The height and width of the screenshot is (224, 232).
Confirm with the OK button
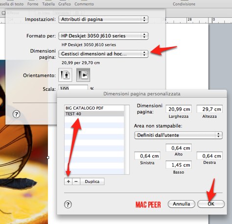point(211,204)
